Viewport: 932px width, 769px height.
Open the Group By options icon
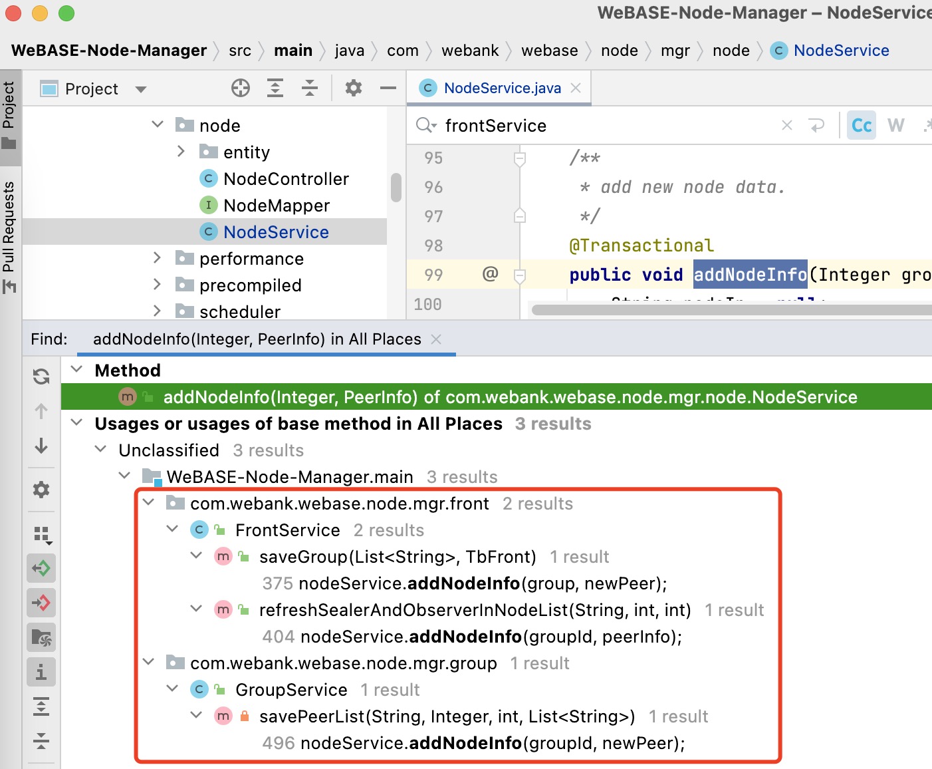tap(42, 535)
